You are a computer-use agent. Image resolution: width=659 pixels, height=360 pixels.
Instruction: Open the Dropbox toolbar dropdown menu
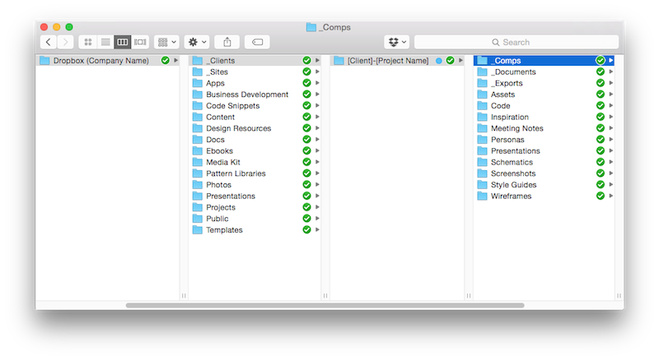point(396,41)
